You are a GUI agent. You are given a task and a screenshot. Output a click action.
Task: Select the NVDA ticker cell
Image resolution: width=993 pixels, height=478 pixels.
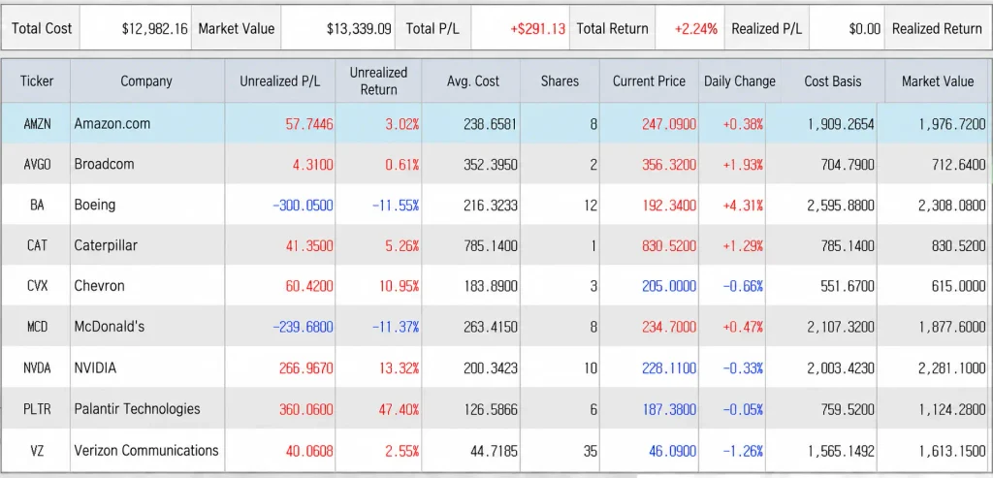pos(37,367)
